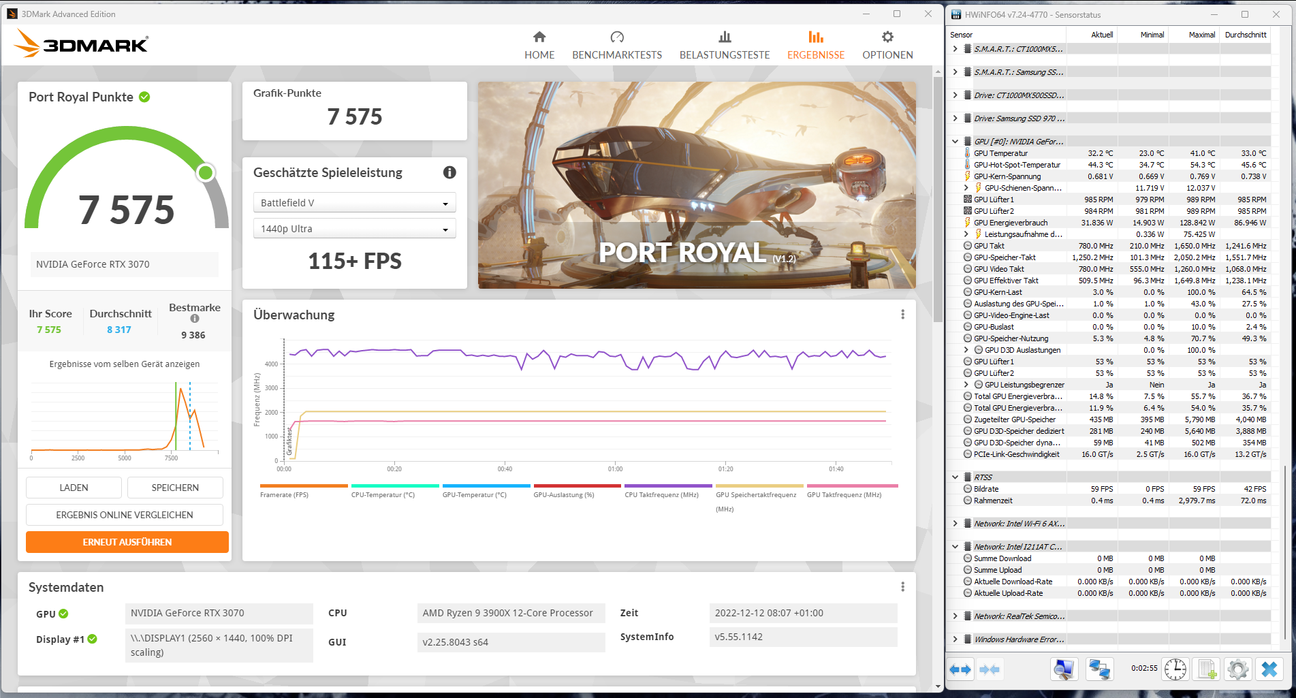Image resolution: width=1296 pixels, height=698 pixels.
Task: Open the Battlefield V game dropdown
Action: (354, 203)
